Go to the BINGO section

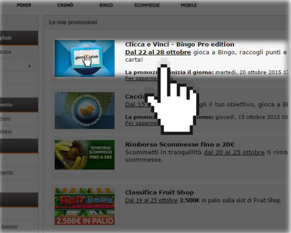pos(106,5)
